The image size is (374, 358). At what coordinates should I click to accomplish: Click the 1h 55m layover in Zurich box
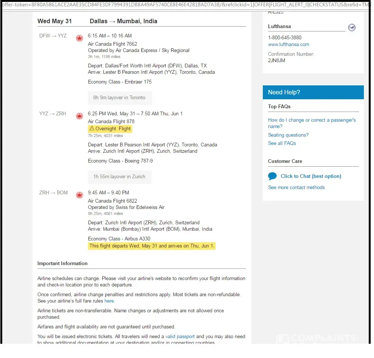tap(119, 176)
